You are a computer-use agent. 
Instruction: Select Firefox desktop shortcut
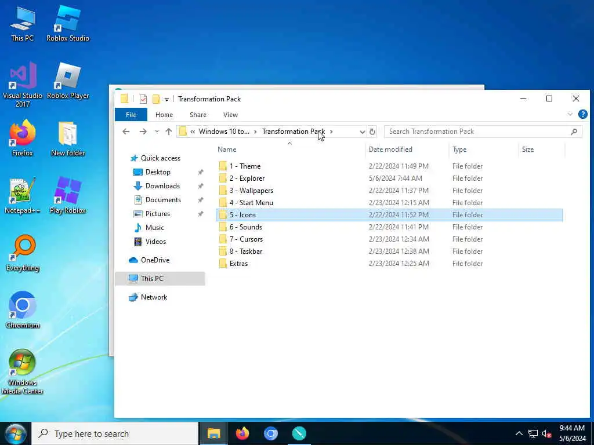point(23,138)
